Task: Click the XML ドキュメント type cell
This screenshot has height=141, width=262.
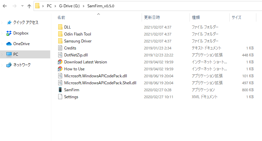Action: (204, 97)
